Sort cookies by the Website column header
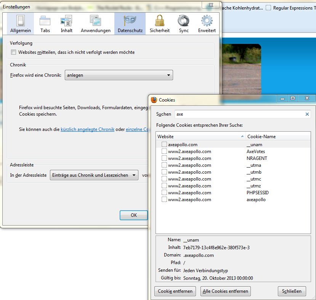The image size is (316, 300). [201, 136]
